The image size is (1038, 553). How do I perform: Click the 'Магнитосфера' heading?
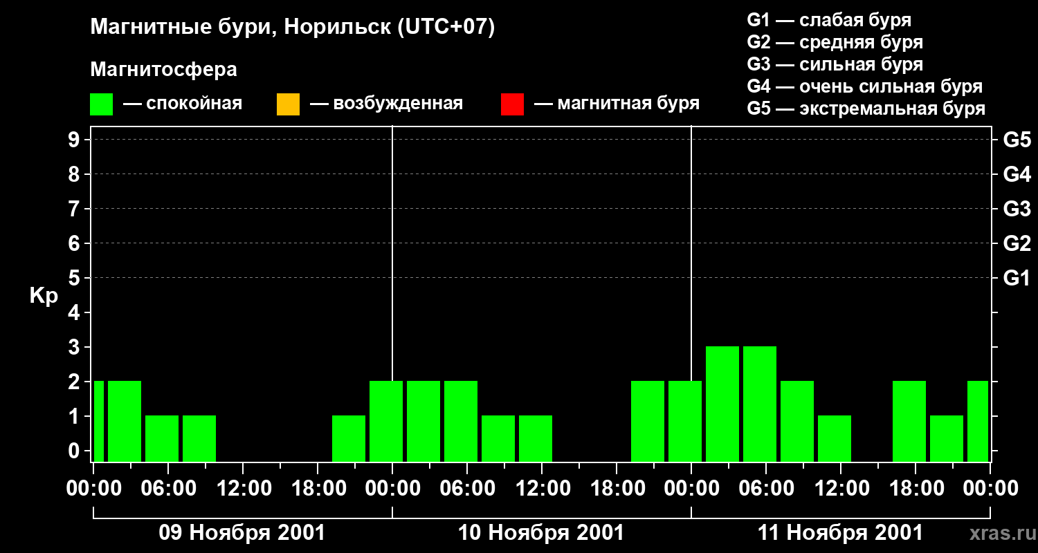coord(164,70)
